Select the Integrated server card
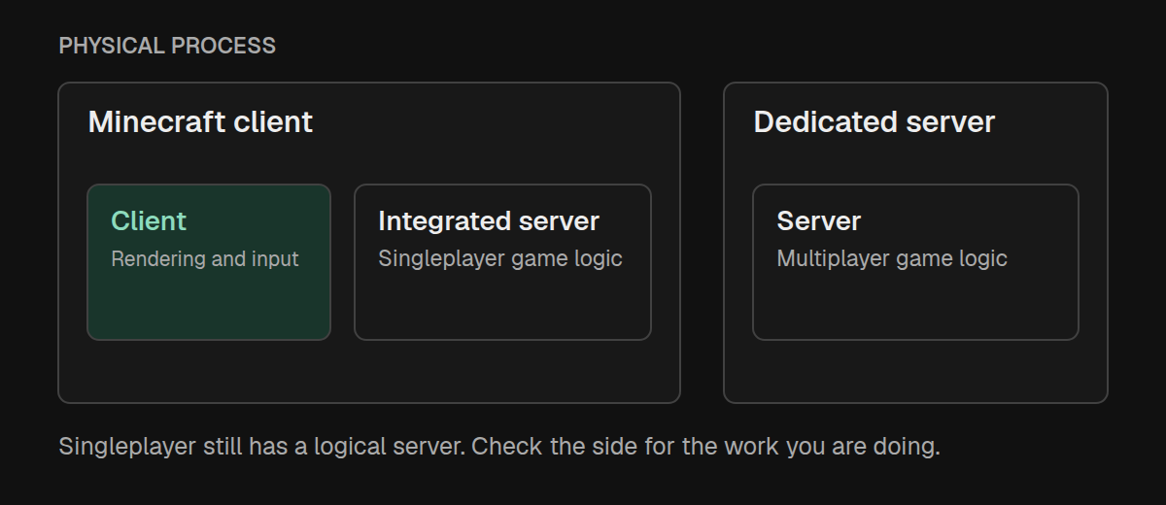The image size is (1166, 505). [x=502, y=262]
